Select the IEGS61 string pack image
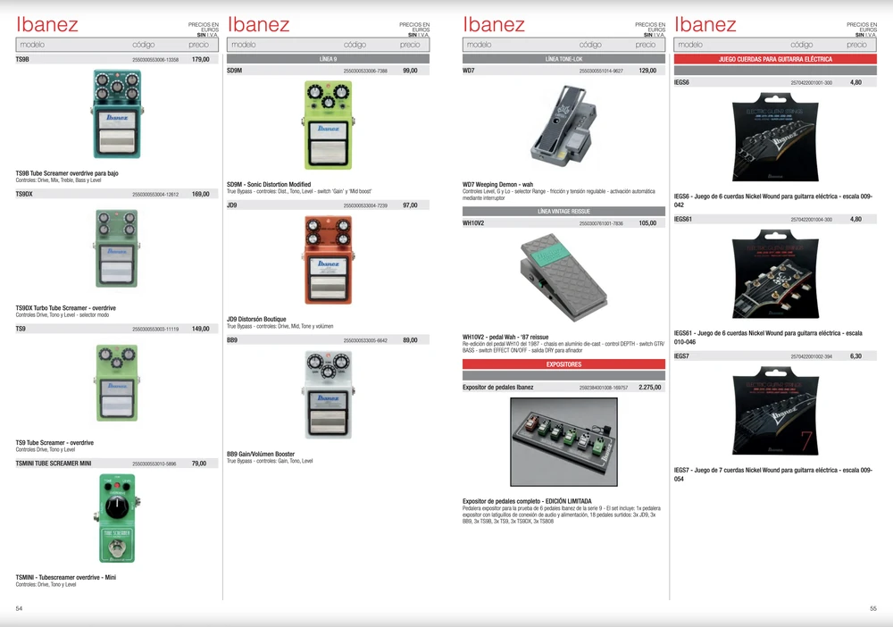 tap(775, 274)
